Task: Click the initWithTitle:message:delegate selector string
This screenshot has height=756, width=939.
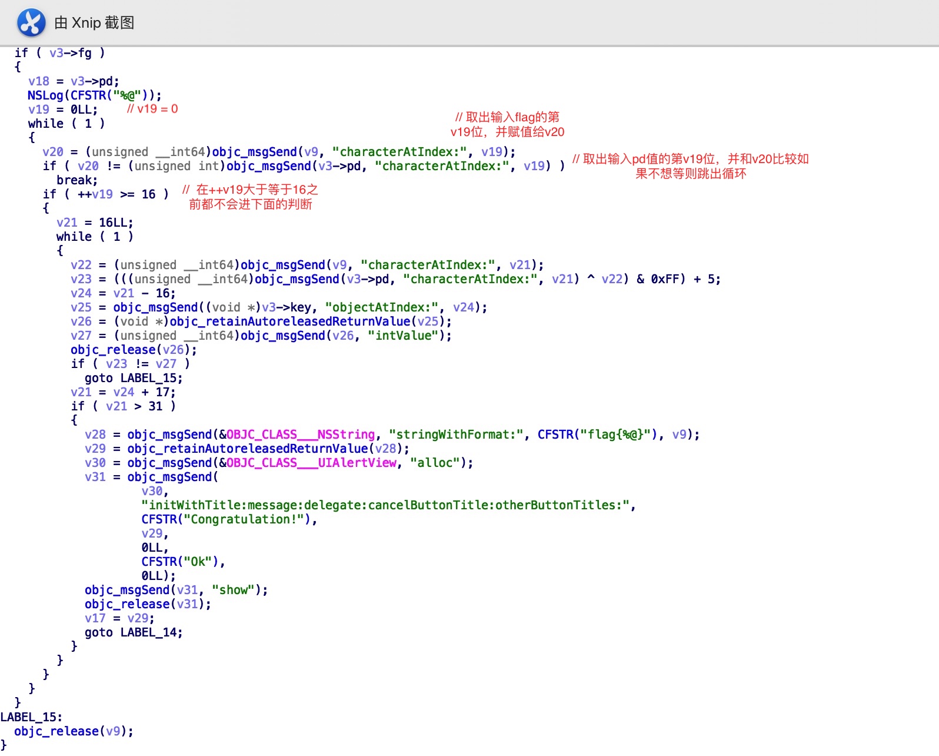Action: click(388, 505)
